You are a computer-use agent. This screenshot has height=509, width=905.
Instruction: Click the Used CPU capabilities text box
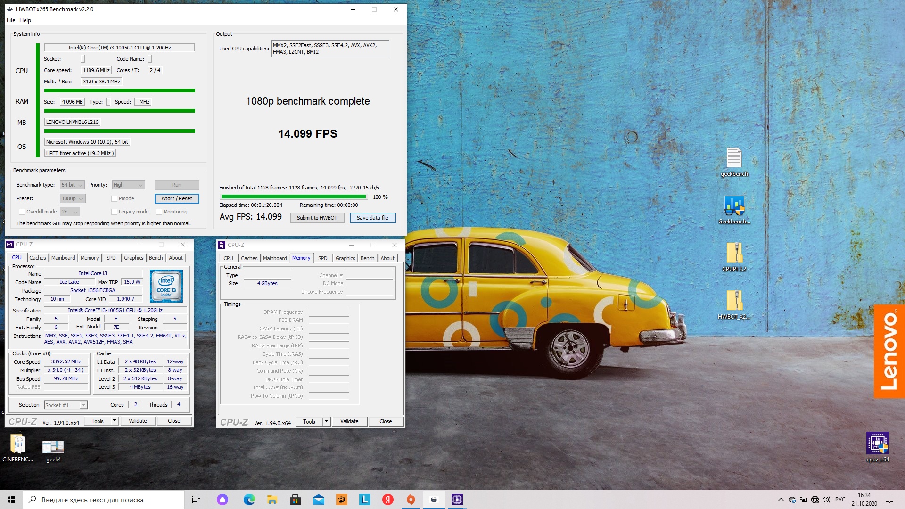[330, 49]
